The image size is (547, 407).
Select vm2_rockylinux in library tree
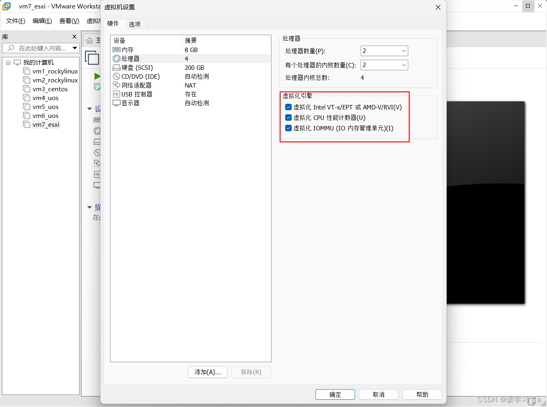click(x=55, y=80)
